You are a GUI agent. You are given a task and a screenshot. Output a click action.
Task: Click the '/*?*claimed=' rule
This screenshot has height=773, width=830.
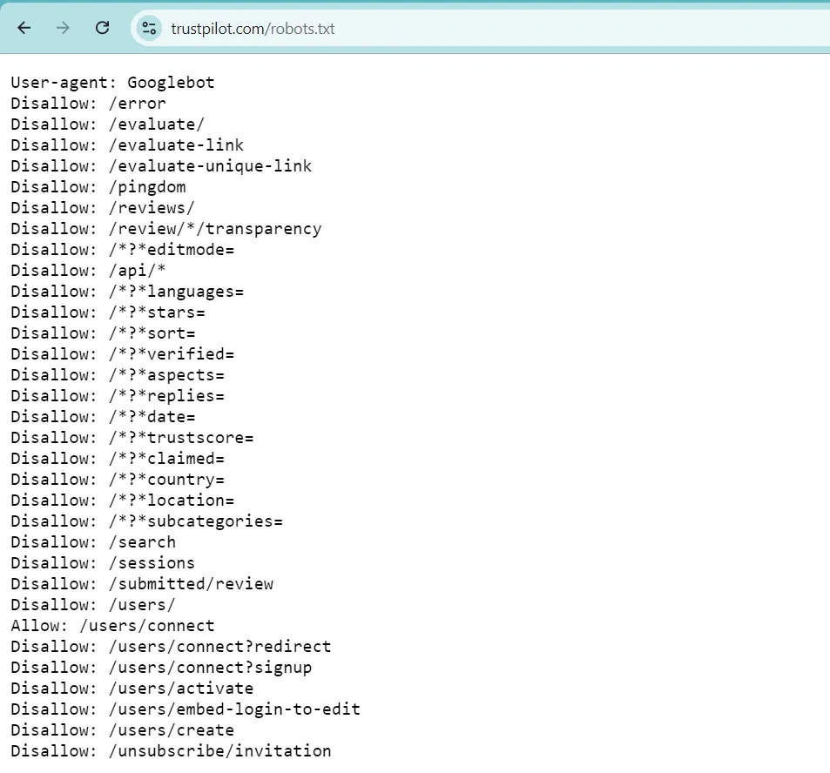[x=166, y=459]
